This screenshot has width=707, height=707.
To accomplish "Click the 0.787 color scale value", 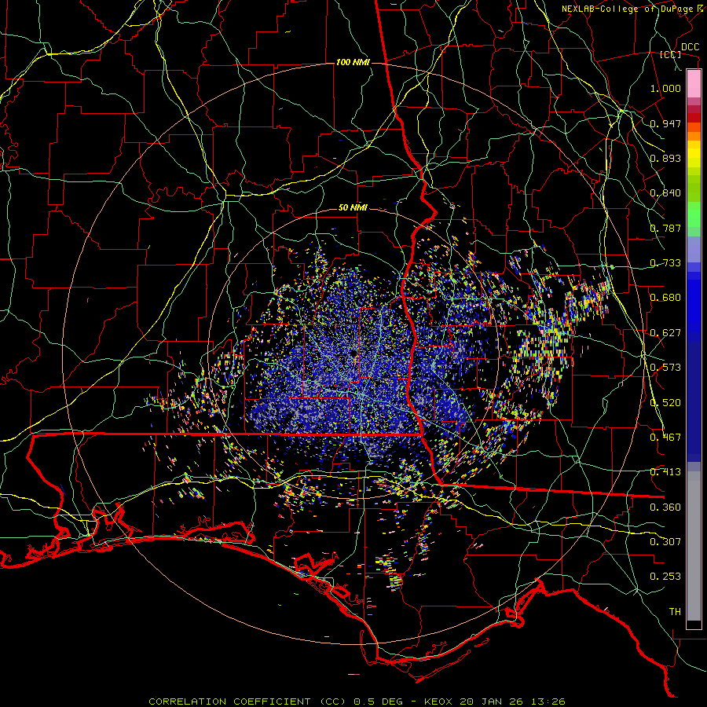I will tap(665, 228).
